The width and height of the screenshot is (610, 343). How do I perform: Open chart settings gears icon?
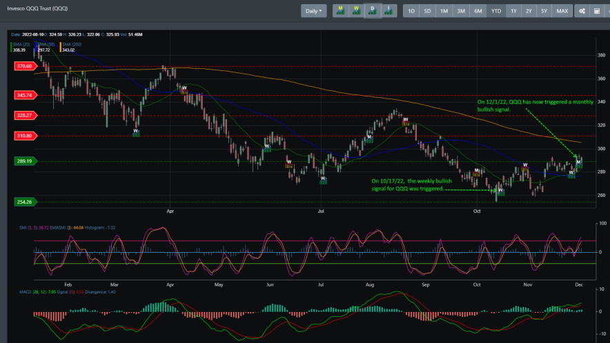coord(582,11)
